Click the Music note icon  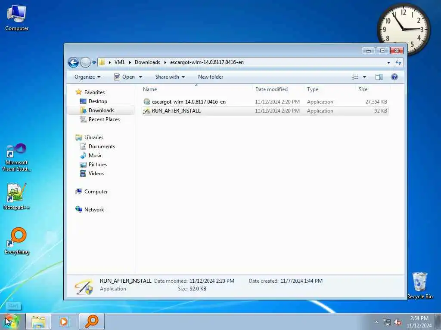click(83, 155)
